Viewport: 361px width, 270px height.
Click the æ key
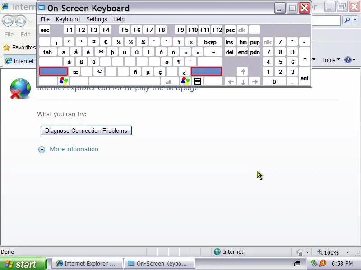coord(75,72)
